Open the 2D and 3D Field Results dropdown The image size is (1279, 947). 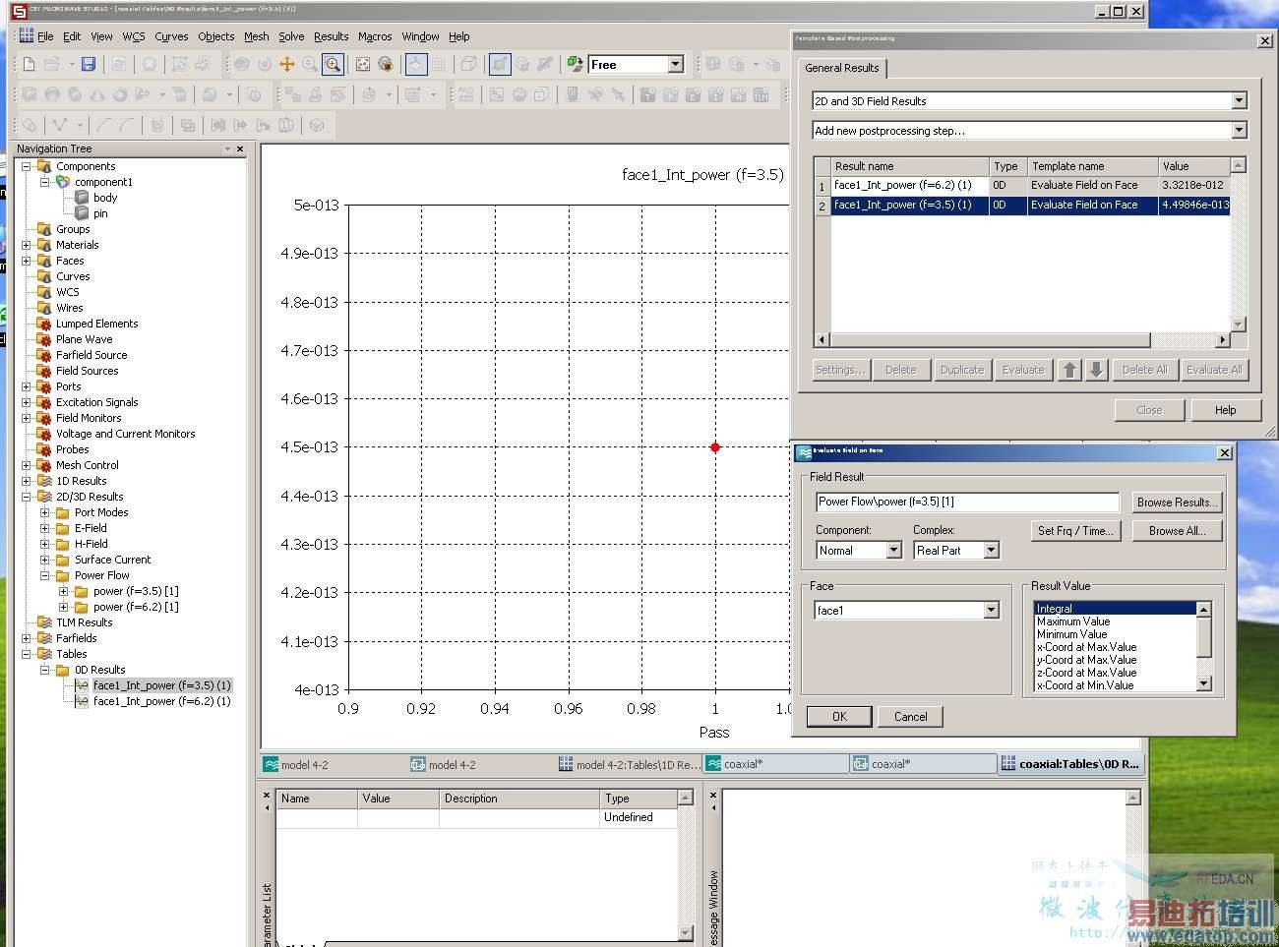(x=1239, y=100)
